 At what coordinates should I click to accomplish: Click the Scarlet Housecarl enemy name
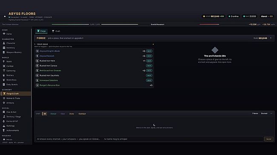157,25
